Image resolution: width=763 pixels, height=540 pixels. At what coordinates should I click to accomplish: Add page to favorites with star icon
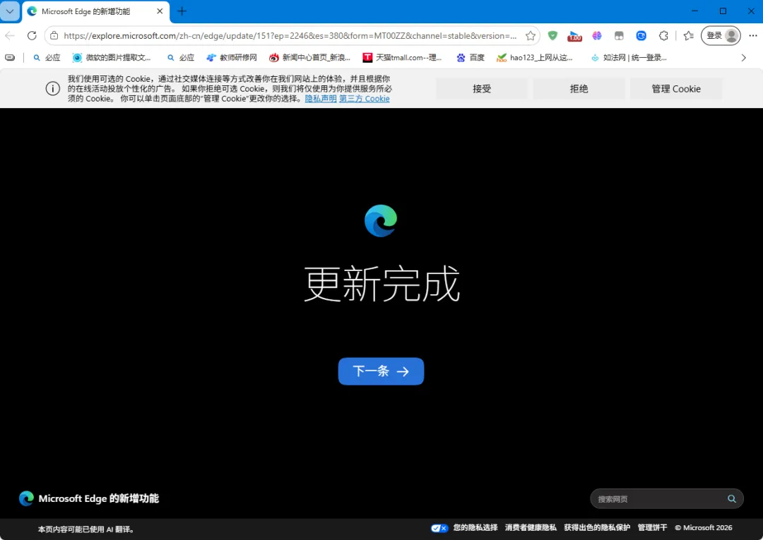coord(531,35)
